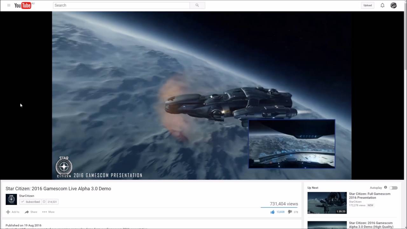
Task: Expand the More actions menu
Action: pyautogui.click(x=48, y=212)
